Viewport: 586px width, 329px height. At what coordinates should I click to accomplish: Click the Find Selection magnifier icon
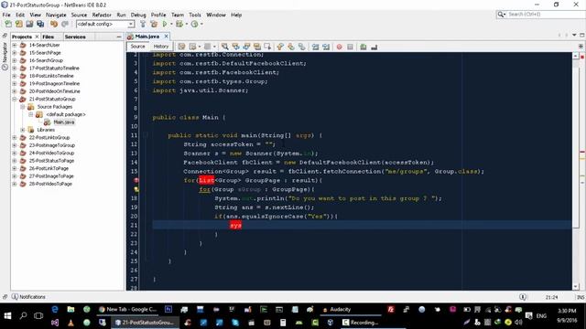[x=224, y=47]
